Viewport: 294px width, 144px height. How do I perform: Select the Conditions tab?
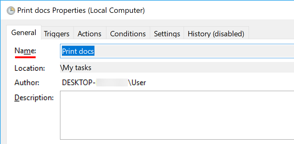pos(128,34)
